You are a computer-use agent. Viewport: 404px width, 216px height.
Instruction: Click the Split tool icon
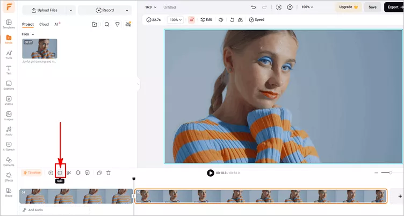tap(60, 172)
